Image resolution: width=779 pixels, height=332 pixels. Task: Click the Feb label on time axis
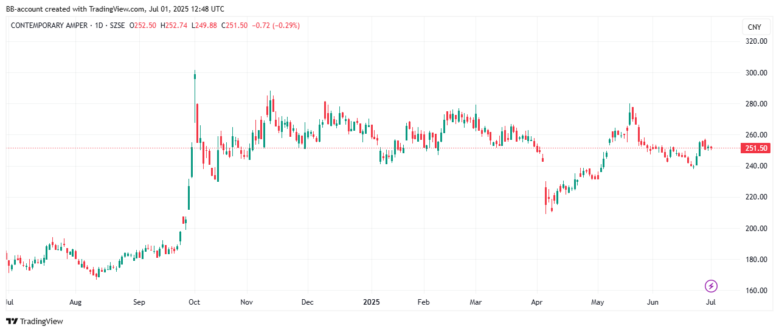pos(424,302)
